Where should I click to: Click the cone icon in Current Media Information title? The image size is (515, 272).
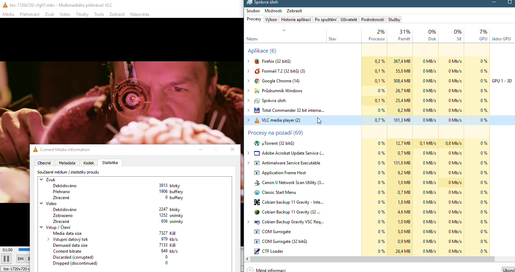35,150
